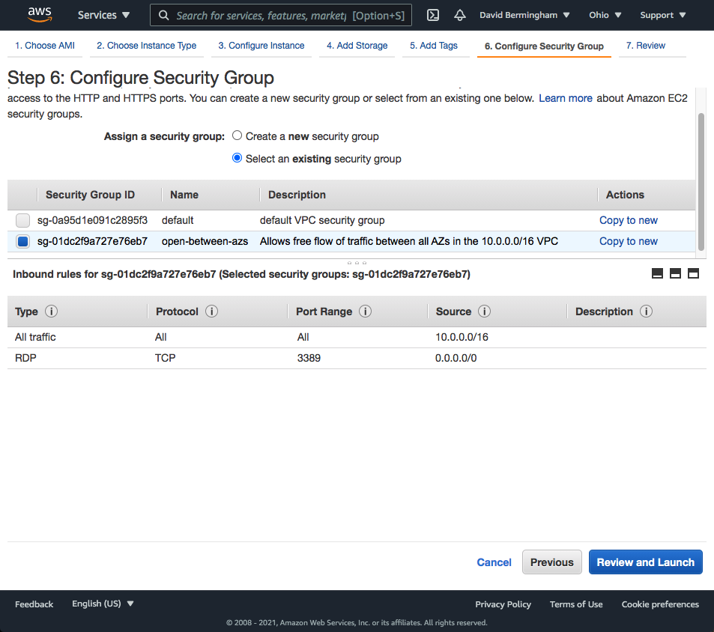Show info for Port Range column
The height and width of the screenshot is (632, 714).
365,312
